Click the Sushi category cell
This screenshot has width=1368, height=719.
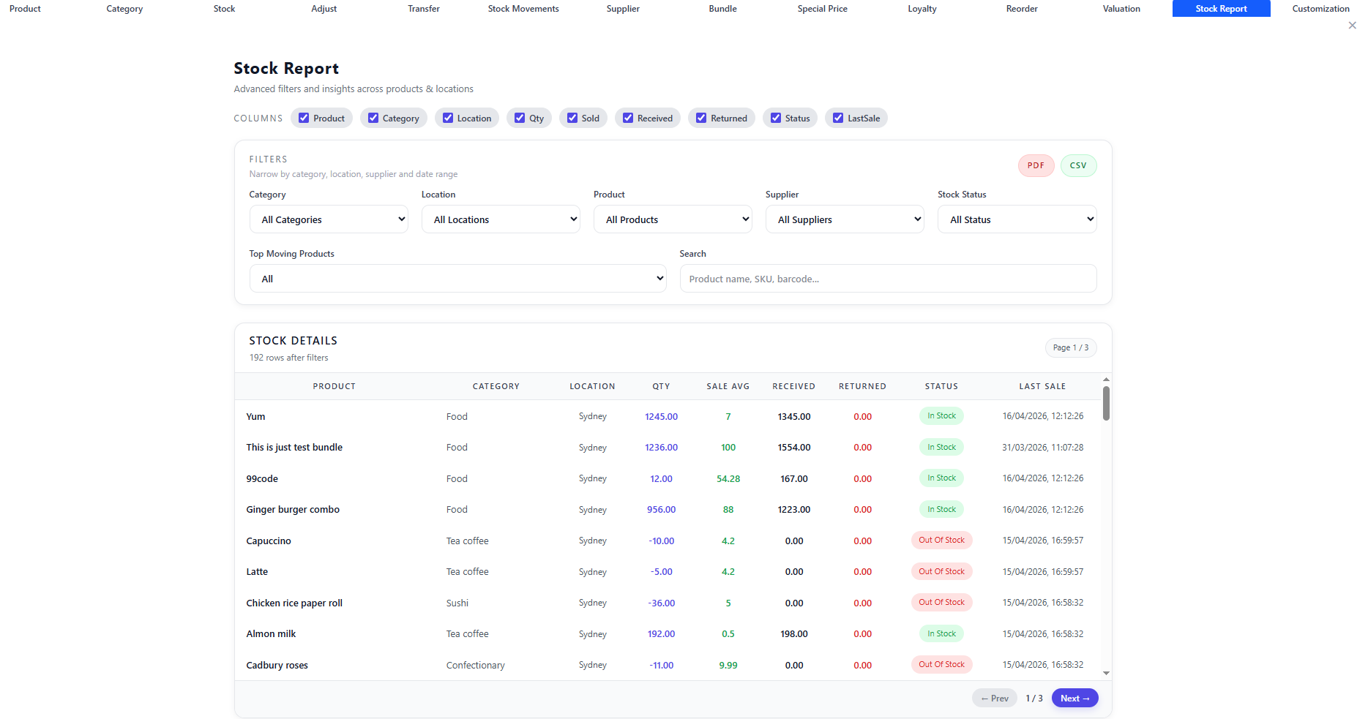[x=457, y=603]
